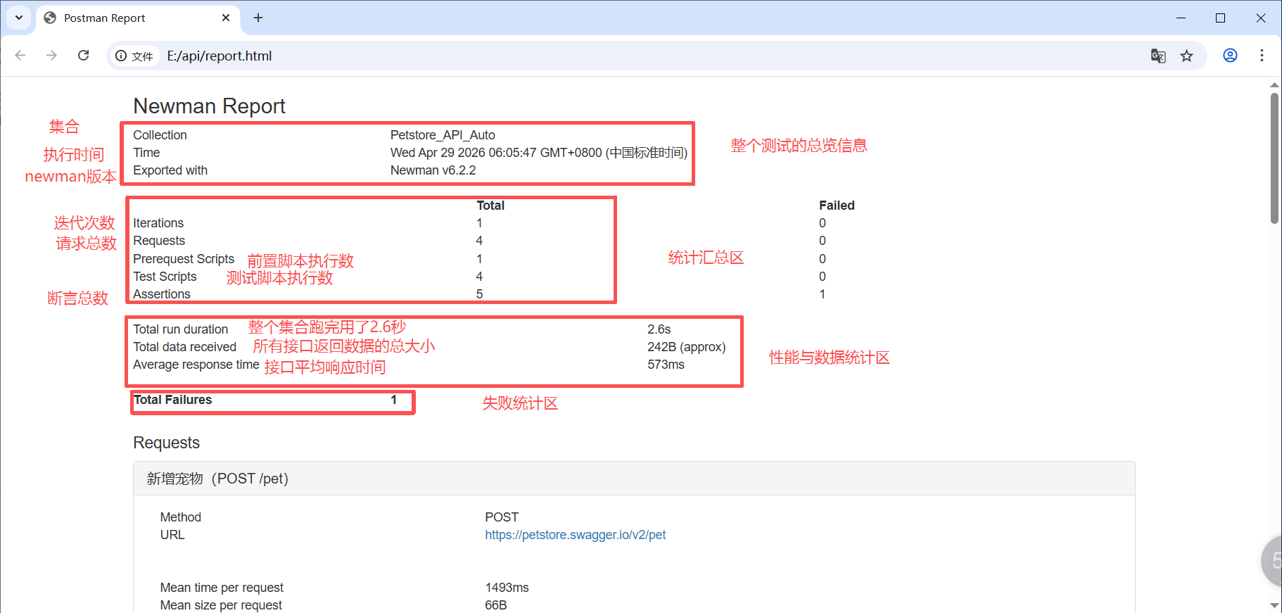Viewport: 1282px width, 613px height.
Task: Close the Postman Report tab
Action: click(226, 18)
